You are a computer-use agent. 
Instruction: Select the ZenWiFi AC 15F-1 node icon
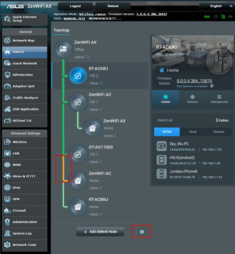pyautogui.click(x=78, y=102)
